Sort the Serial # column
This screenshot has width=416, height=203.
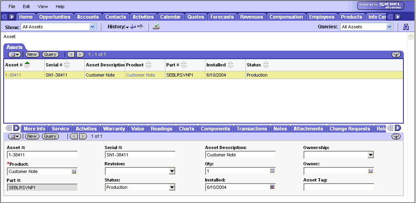click(x=67, y=65)
